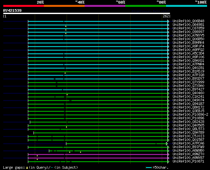Click the arrowhead ending the UniRef100_Q06B48 alignment

[168, 21]
